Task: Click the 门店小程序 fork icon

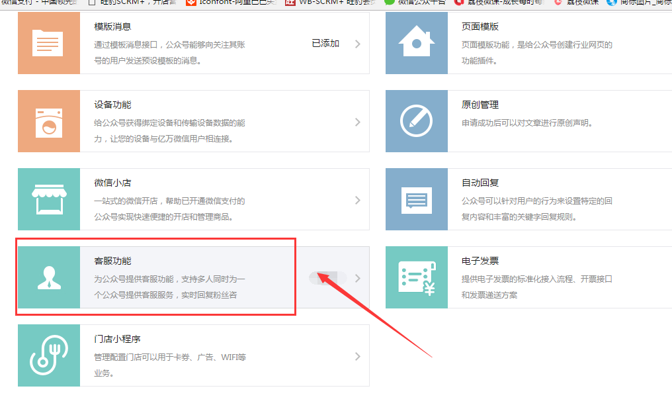Action: coord(48,356)
